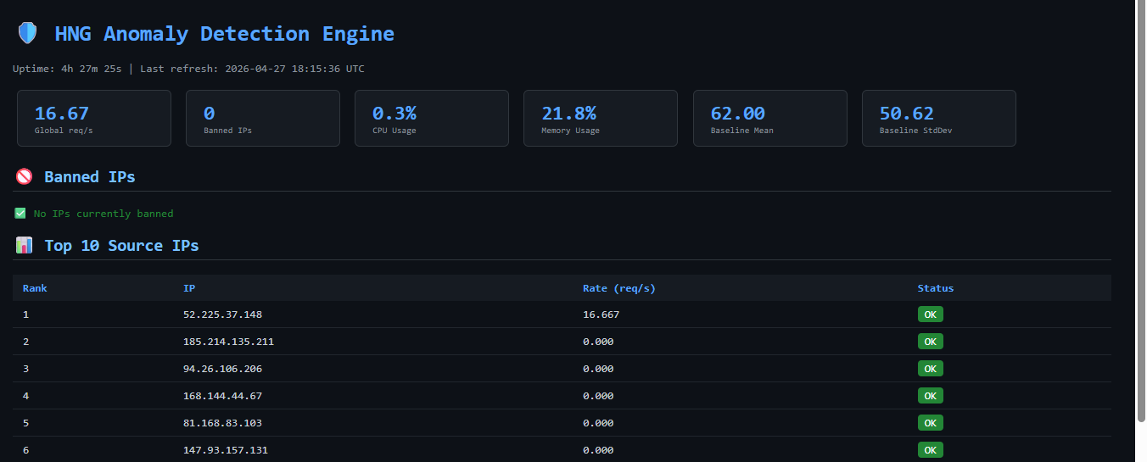Viewport: 1147px width, 462px height.
Task: Click the page's vertical scrollbar thumb
Action: coord(1141,211)
